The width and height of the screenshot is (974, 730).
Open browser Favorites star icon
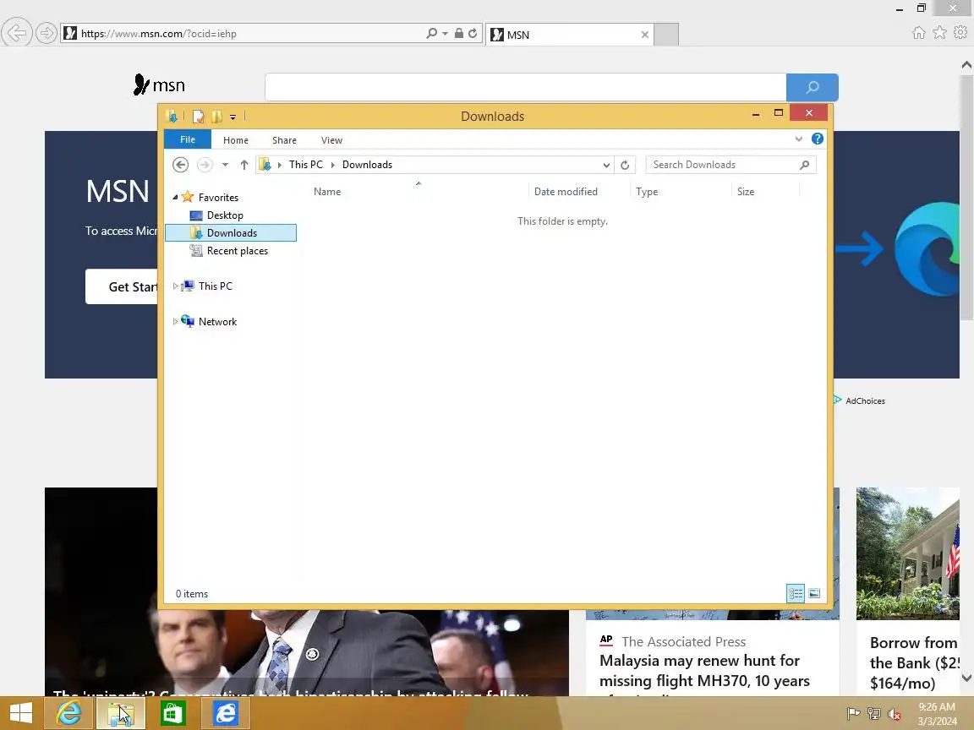point(940,33)
